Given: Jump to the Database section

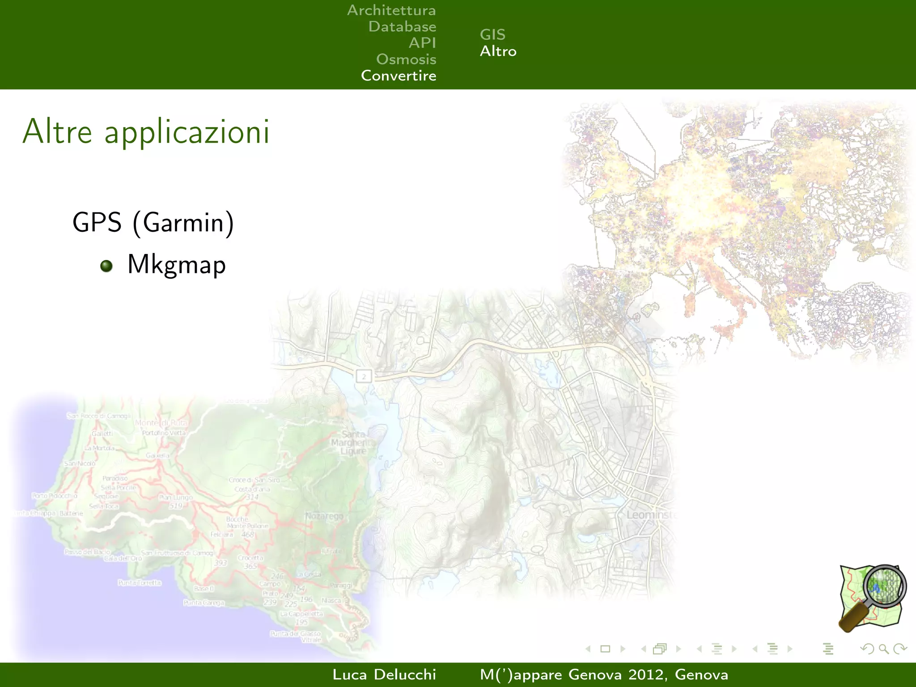Looking at the screenshot, I should click(x=402, y=26).
